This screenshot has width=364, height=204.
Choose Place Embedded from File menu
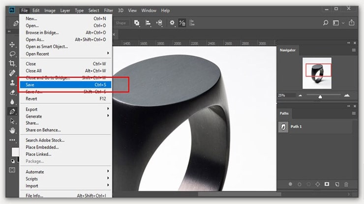point(42,147)
